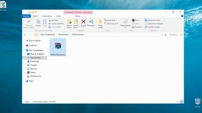Viewport: 202px width, 113px height.
Task: Click the forward navigation arrow
Action: [x=29, y=35]
